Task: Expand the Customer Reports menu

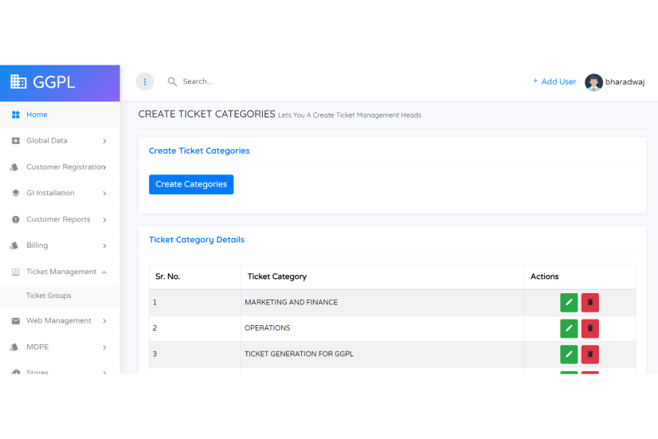Action: pyautogui.click(x=60, y=219)
